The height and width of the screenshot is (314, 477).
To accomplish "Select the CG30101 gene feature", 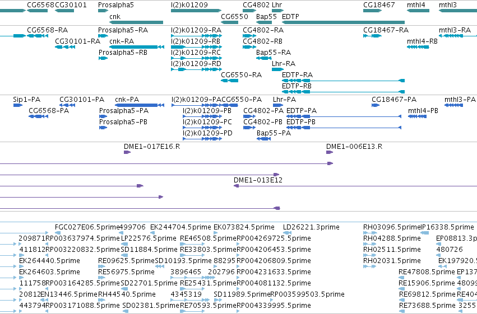I will click(x=64, y=11).
